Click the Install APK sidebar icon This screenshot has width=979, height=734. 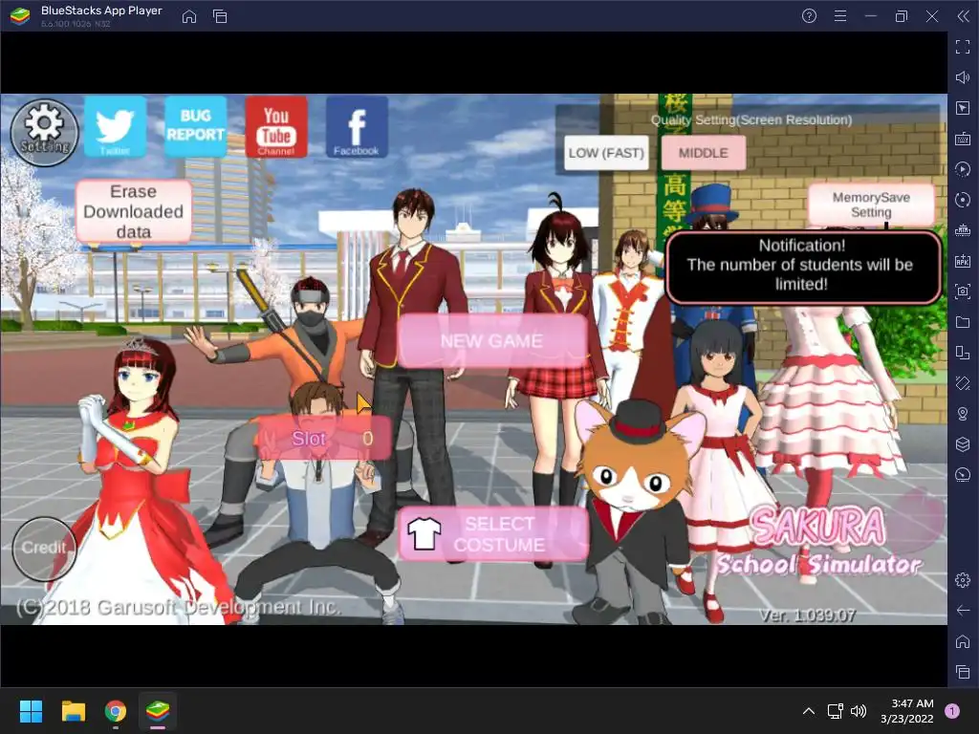point(963,261)
